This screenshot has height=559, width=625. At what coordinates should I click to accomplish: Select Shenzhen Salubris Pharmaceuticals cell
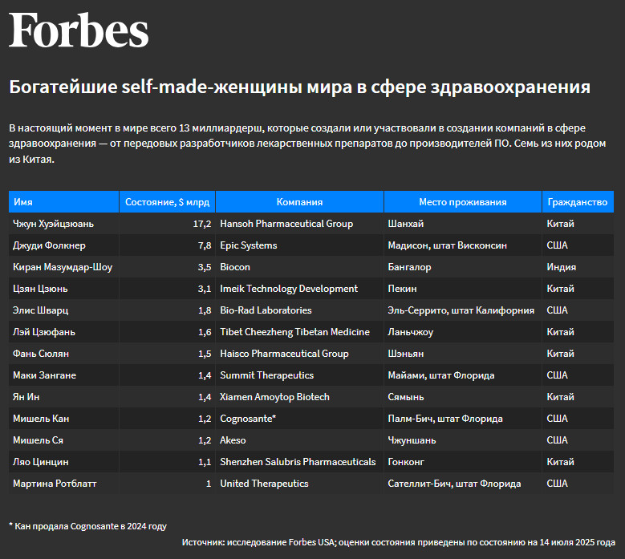tap(299, 462)
